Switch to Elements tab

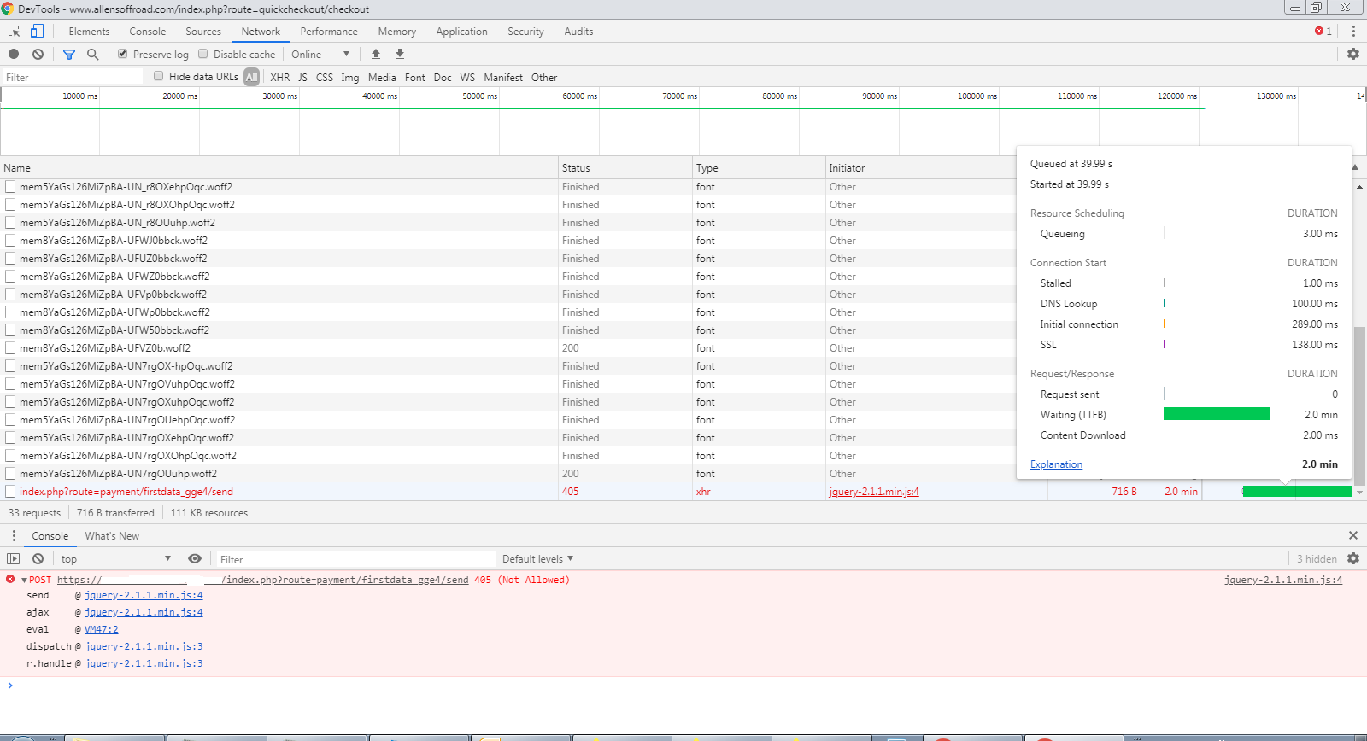(89, 32)
